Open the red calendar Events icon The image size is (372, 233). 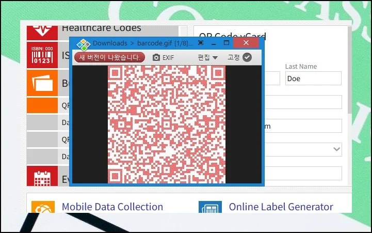pos(42,176)
